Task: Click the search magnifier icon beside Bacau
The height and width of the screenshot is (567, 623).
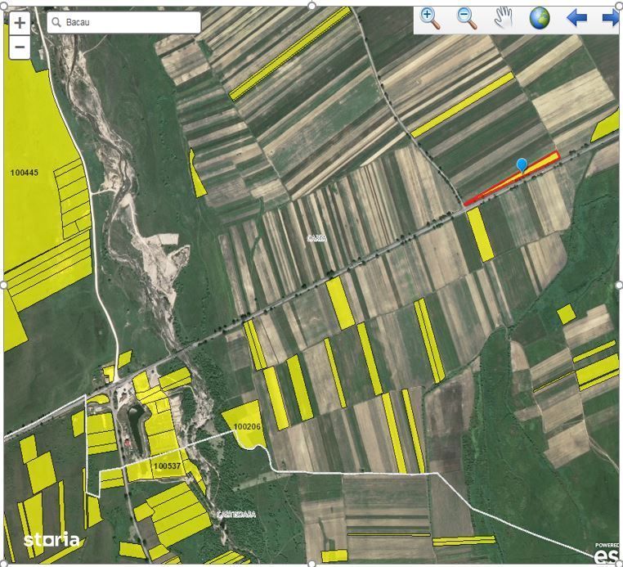Action: [x=56, y=22]
